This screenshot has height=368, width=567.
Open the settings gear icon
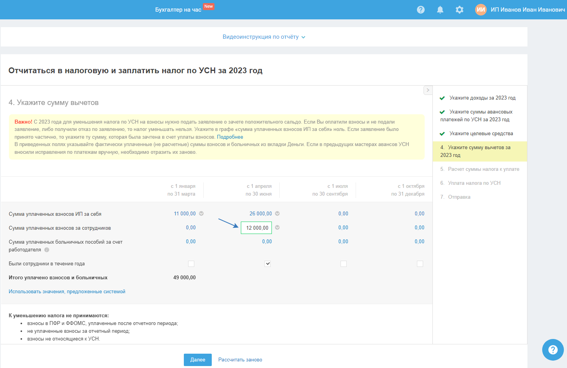pyautogui.click(x=460, y=10)
